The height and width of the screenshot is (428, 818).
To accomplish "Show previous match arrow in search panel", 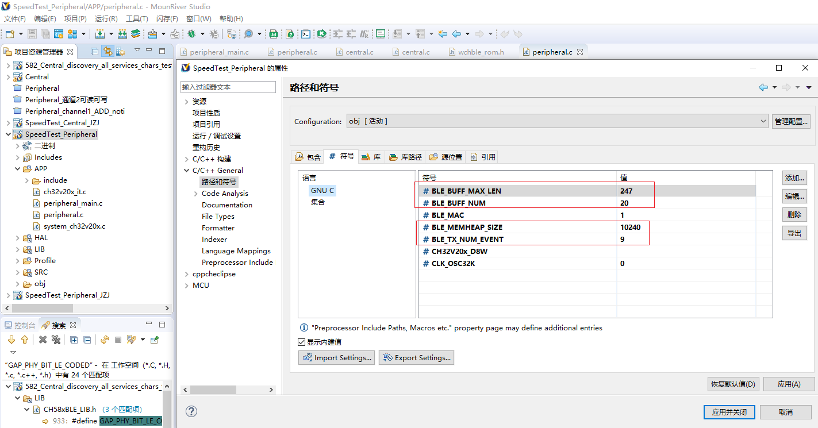I will coord(25,340).
